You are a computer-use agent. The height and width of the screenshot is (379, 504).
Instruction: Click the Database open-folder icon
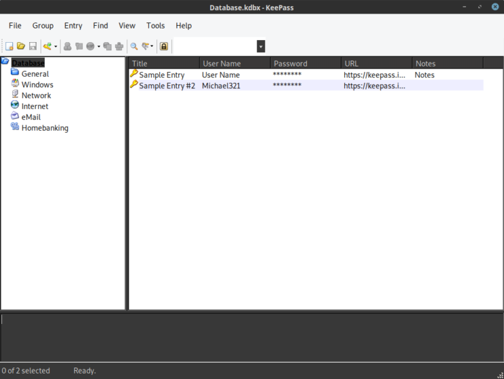pos(5,61)
